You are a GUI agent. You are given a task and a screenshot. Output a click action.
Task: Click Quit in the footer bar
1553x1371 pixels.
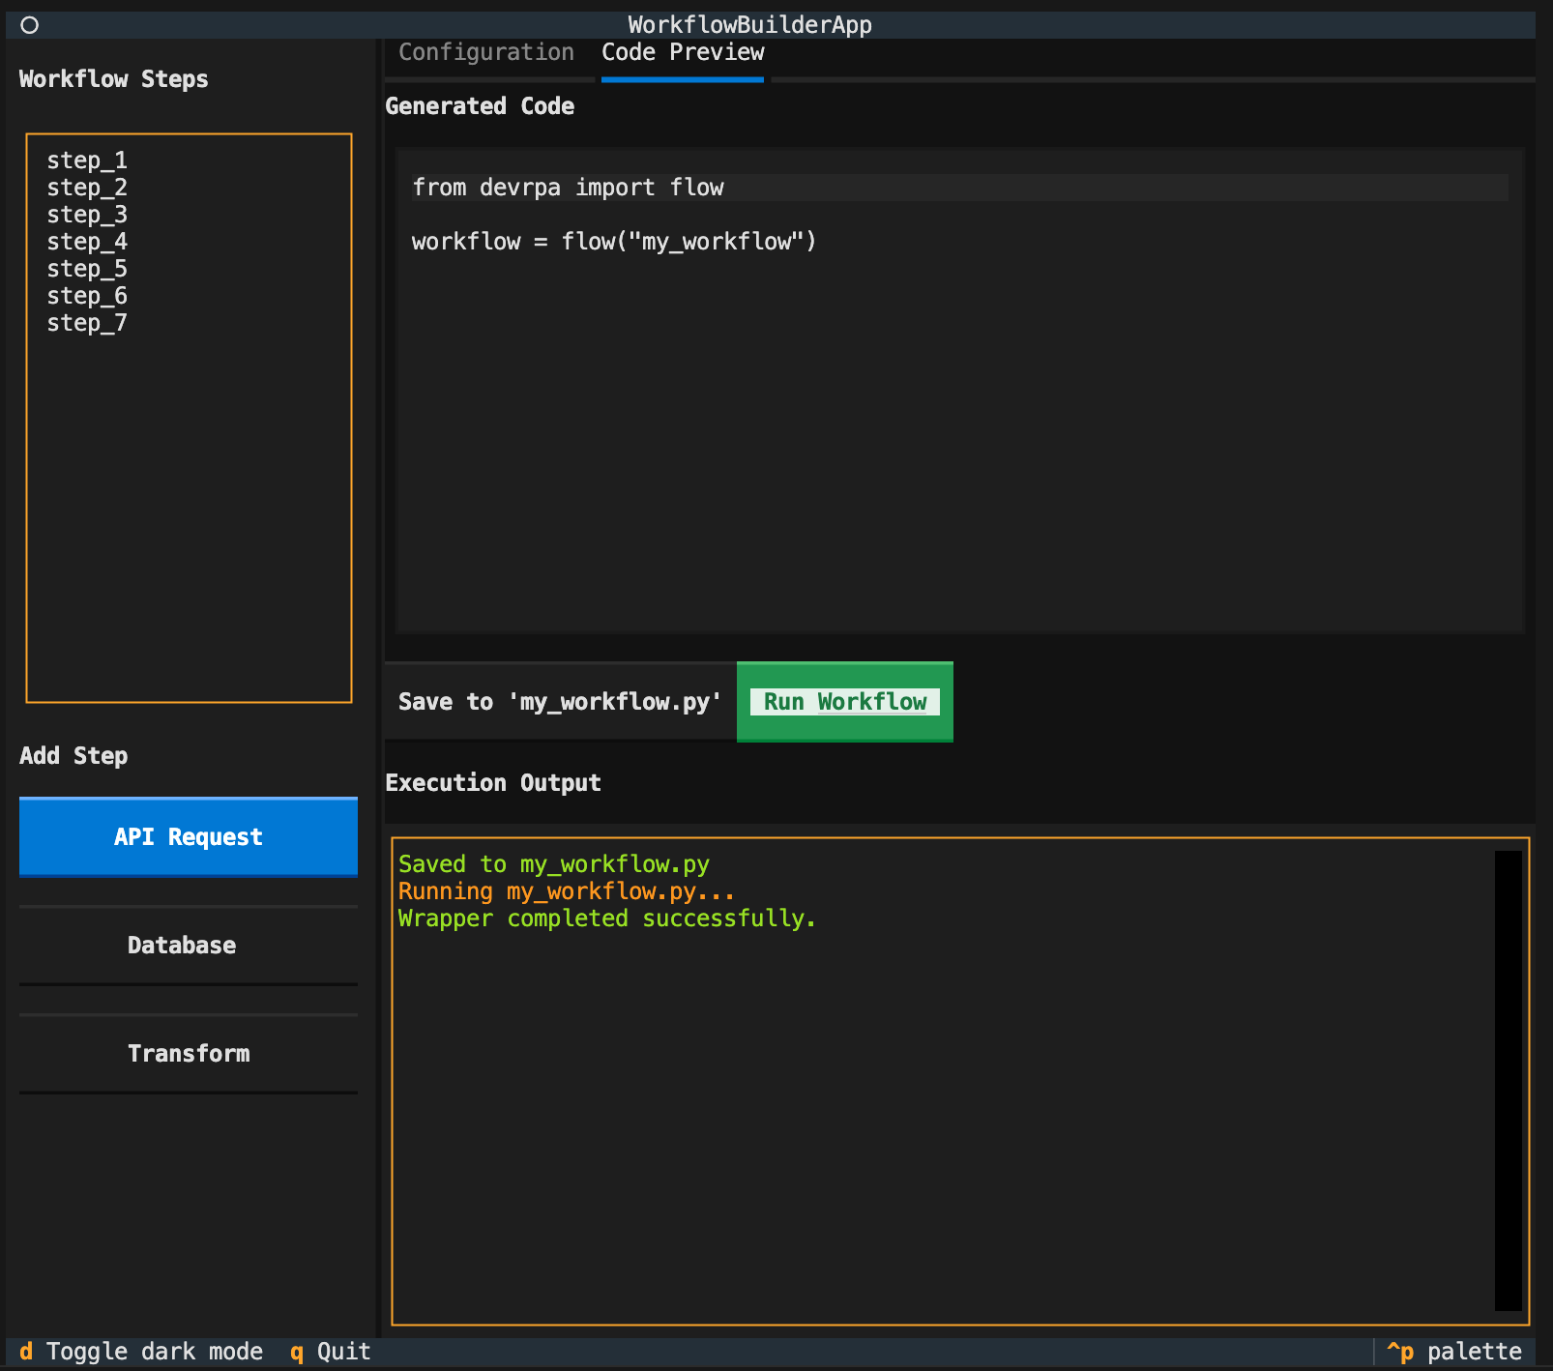tap(331, 1352)
